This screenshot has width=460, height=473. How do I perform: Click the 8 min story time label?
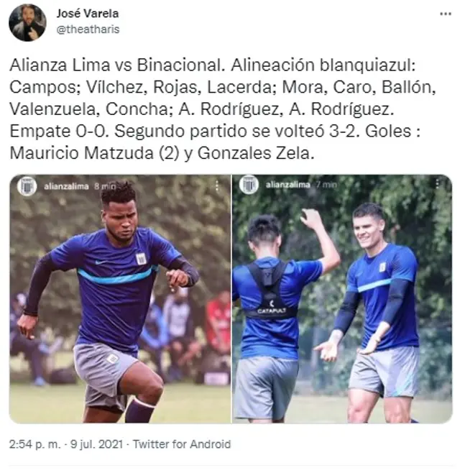(105, 186)
